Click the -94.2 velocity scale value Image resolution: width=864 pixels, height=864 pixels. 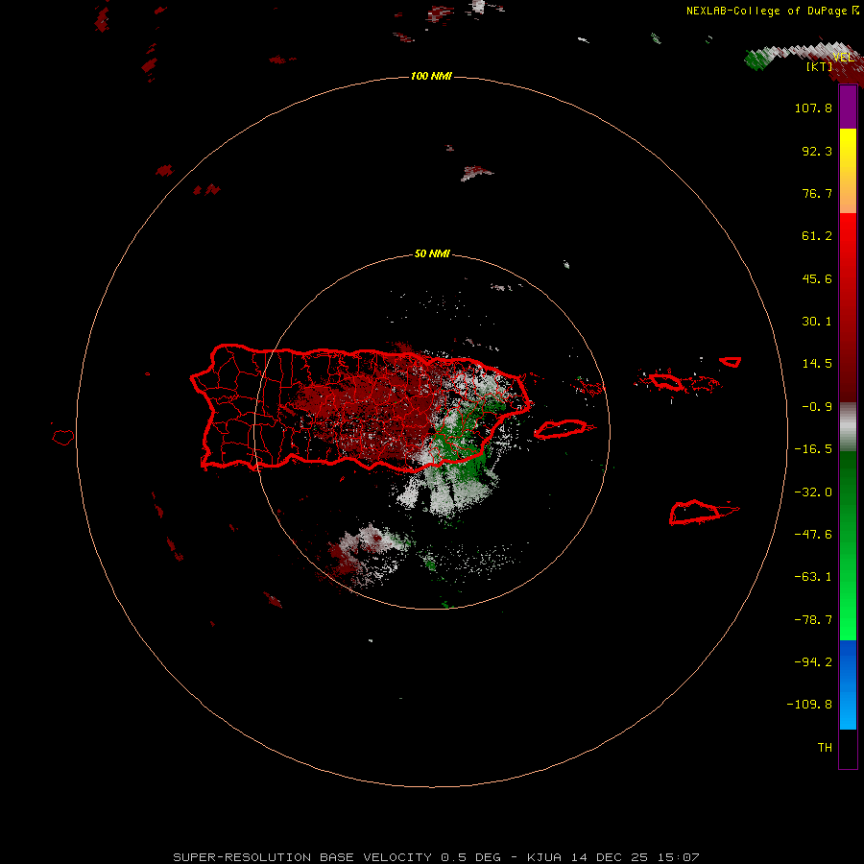(x=813, y=662)
